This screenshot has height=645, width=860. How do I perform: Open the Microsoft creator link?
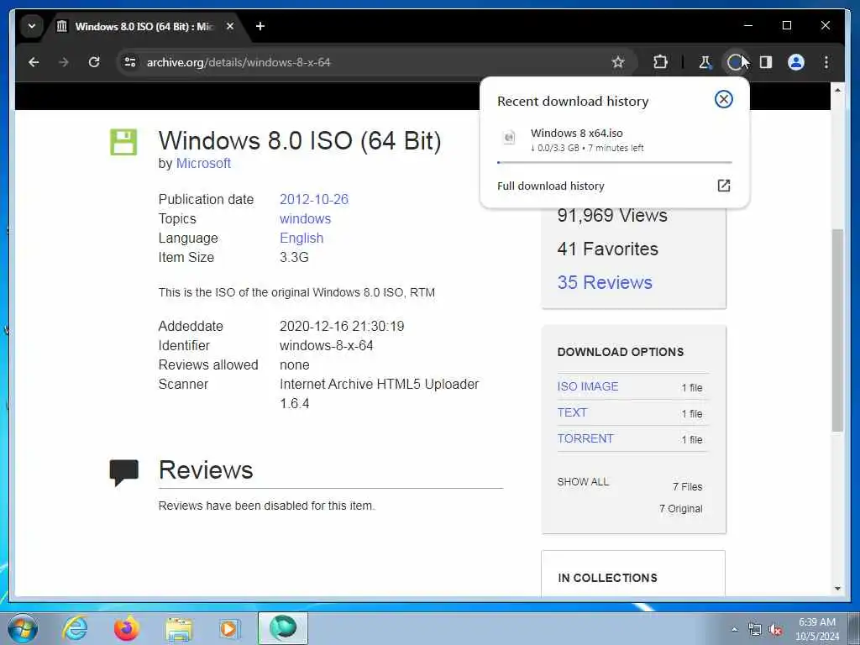[x=203, y=164]
